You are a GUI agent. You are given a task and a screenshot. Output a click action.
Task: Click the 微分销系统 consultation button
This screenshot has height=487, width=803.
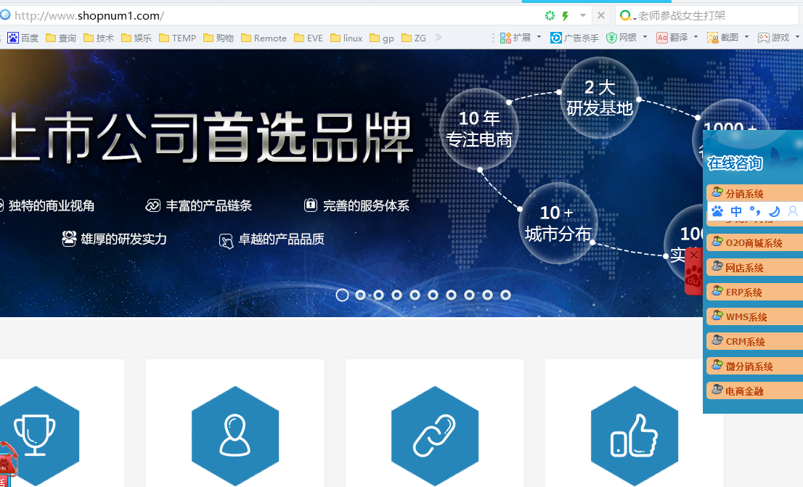click(754, 366)
